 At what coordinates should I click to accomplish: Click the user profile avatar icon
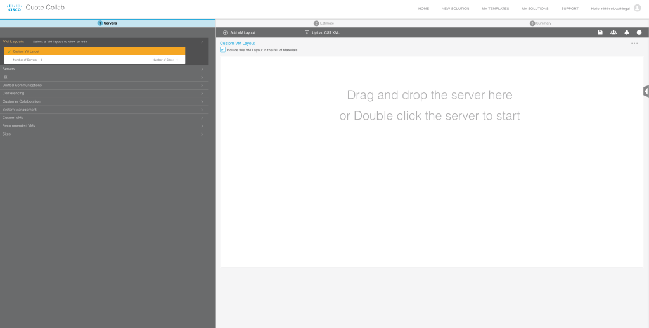tap(638, 8)
